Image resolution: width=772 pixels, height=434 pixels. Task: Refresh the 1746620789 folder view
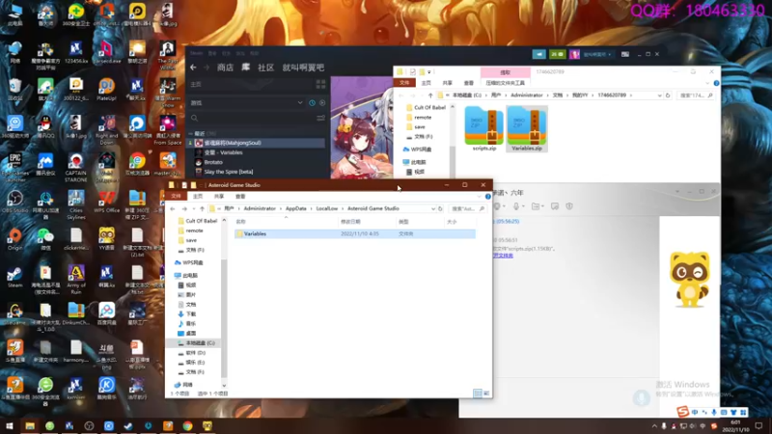668,95
